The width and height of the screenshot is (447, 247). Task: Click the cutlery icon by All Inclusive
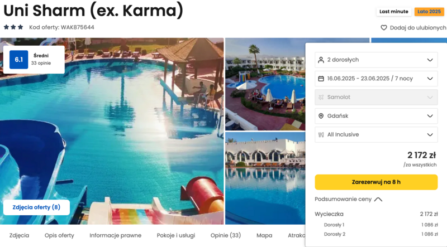click(321, 134)
